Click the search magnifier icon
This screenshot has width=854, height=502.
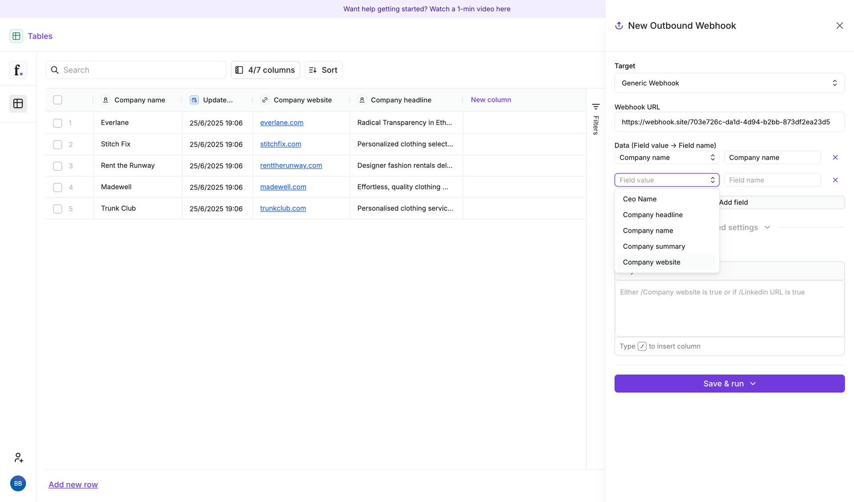click(x=55, y=70)
